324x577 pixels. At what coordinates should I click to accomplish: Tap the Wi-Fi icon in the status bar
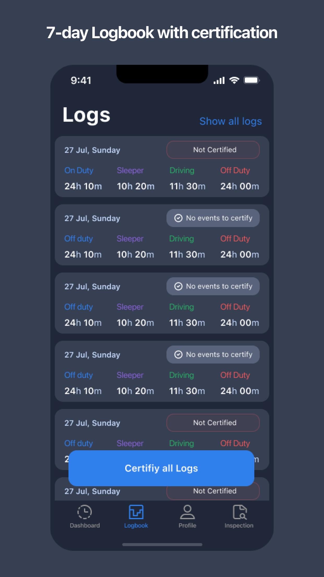click(x=234, y=80)
